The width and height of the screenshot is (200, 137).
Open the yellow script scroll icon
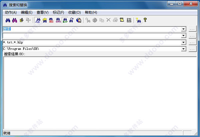click(x=122, y=20)
